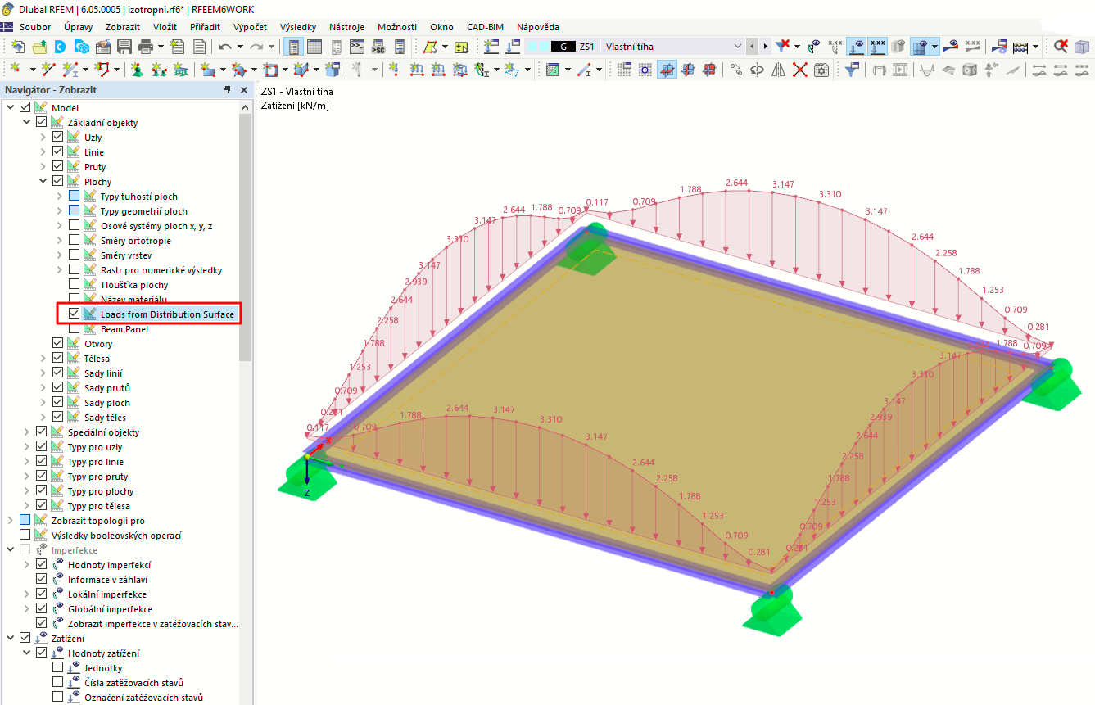Viewport: 1095px width, 705px height.
Task: Open the CAD-BIM menu
Action: (484, 27)
